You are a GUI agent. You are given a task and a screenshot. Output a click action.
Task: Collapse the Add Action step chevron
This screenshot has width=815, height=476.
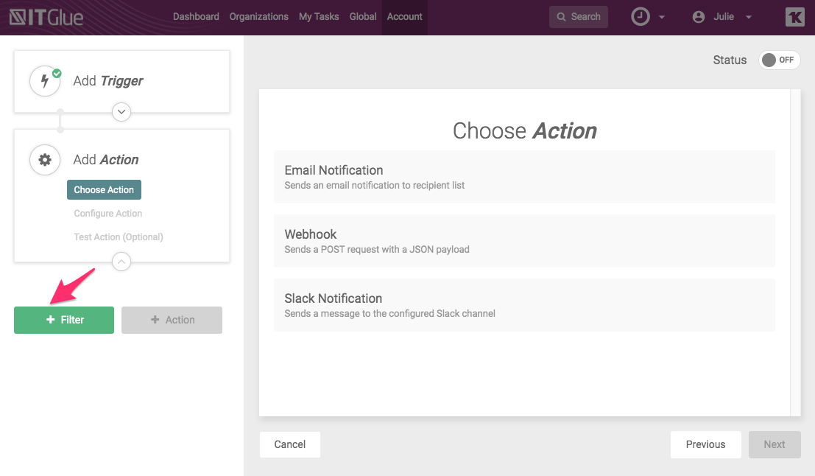click(x=121, y=262)
